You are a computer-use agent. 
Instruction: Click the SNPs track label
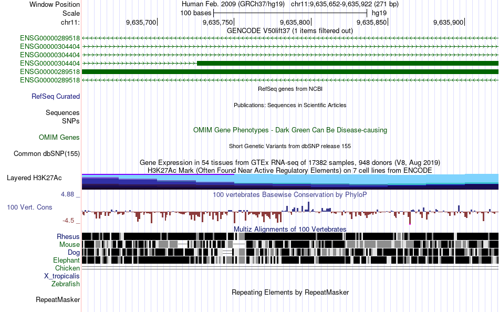[x=71, y=121]
